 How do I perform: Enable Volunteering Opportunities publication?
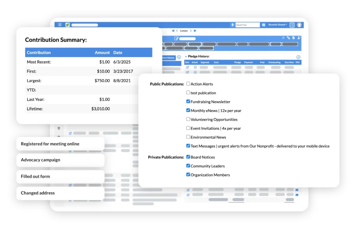tap(188, 119)
